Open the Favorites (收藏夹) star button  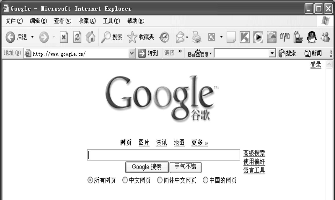141,37
